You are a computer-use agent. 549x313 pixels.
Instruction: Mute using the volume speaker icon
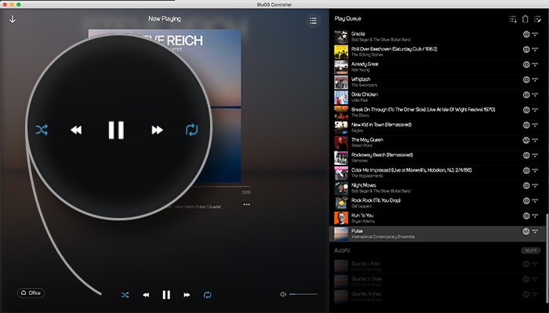[283, 294]
